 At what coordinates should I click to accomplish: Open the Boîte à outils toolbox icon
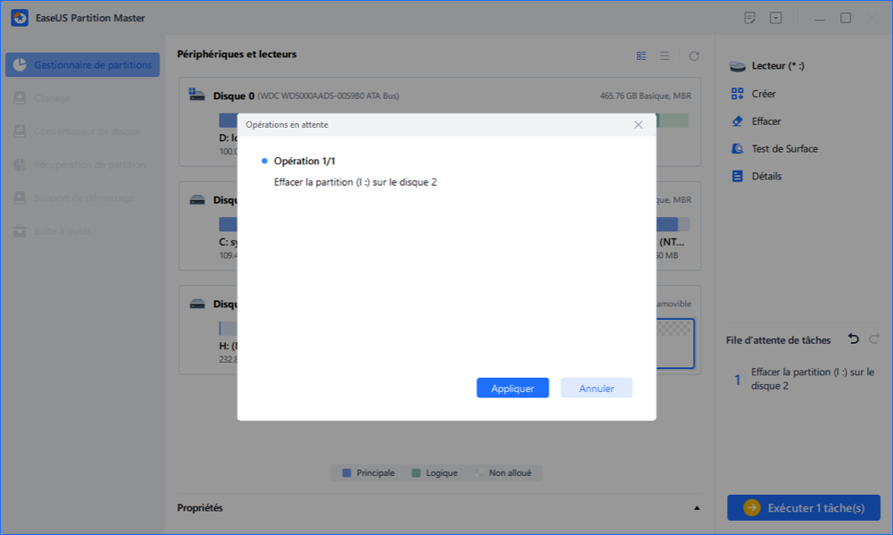point(19,231)
